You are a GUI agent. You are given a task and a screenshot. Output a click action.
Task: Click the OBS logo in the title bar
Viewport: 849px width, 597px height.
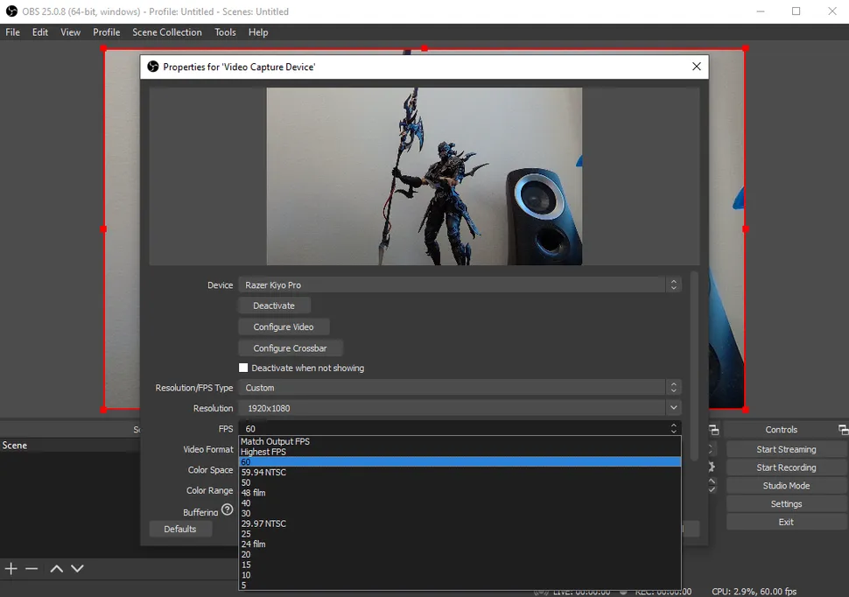[x=11, y=11]
